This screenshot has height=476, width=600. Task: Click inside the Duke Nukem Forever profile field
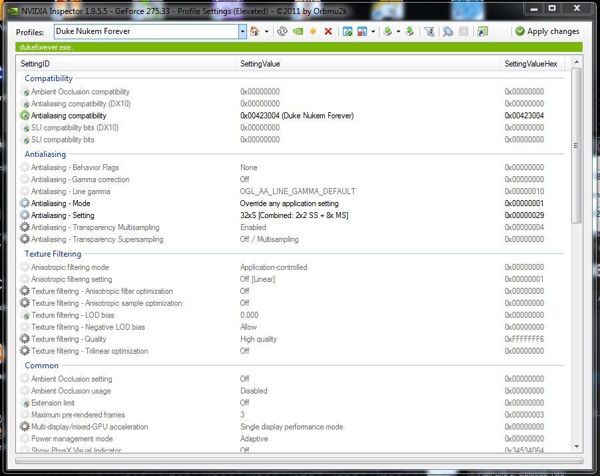click(x=147, y=31)
